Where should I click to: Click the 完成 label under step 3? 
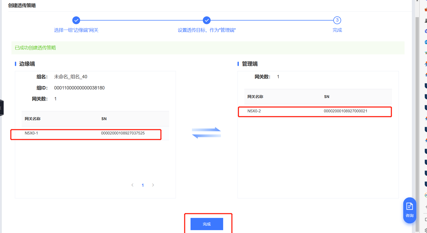click(x=337, y=30)
